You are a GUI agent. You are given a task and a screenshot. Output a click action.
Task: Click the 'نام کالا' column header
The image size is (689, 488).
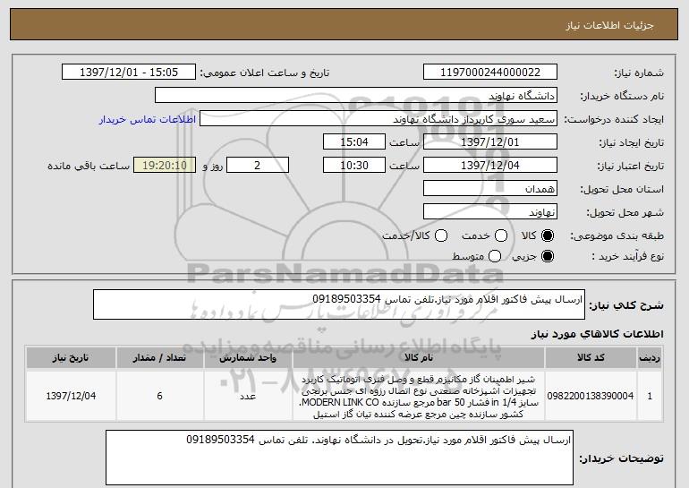(419, 358)
